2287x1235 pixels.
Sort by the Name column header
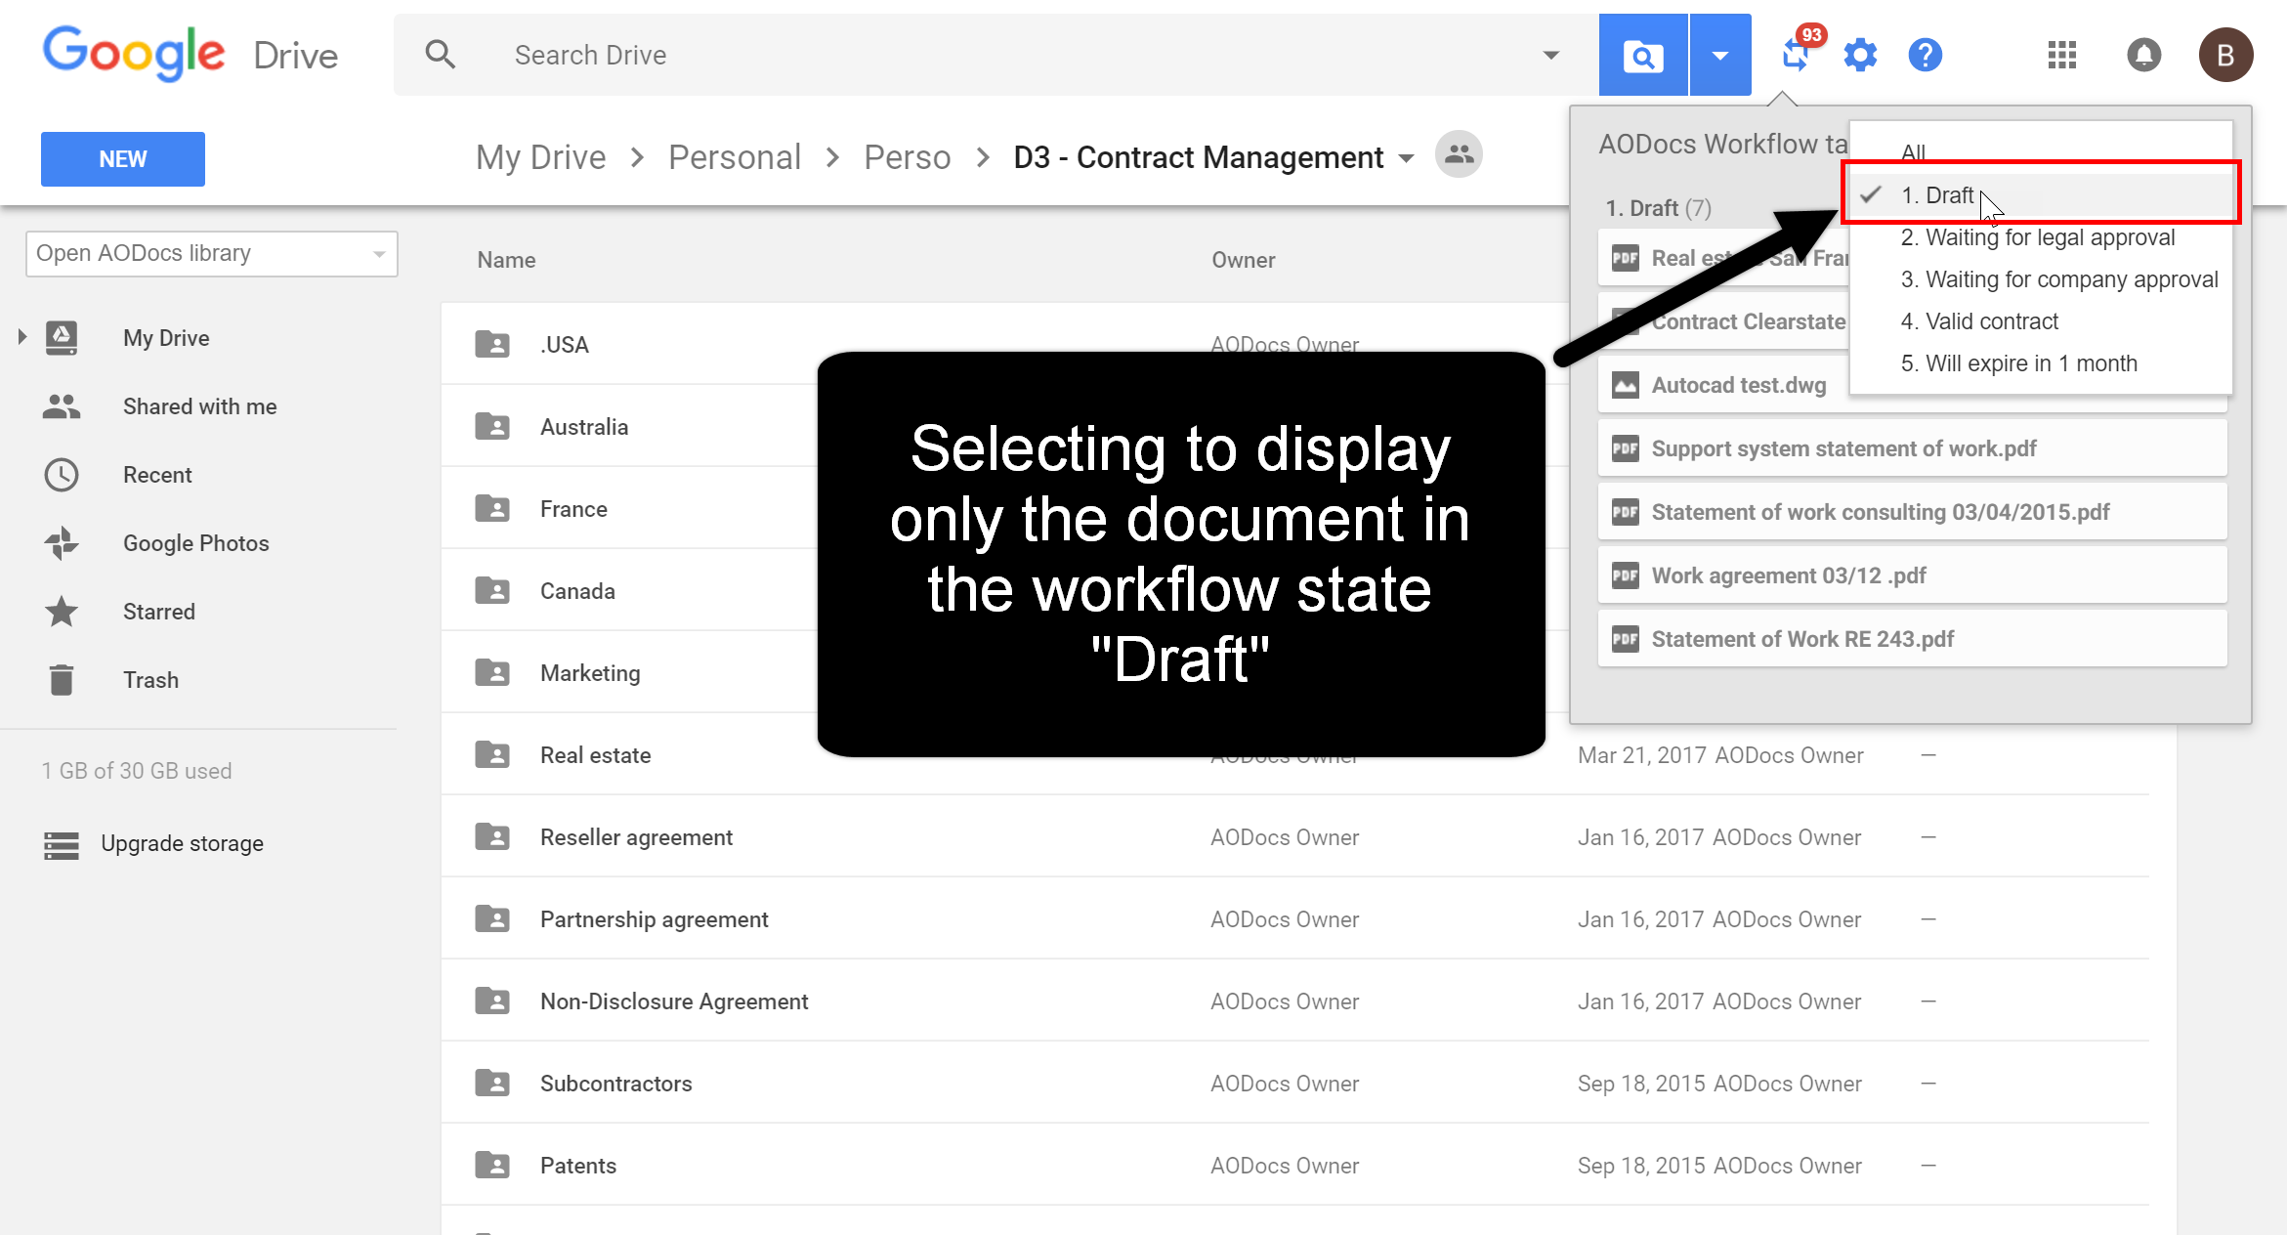tap(506, 260)
